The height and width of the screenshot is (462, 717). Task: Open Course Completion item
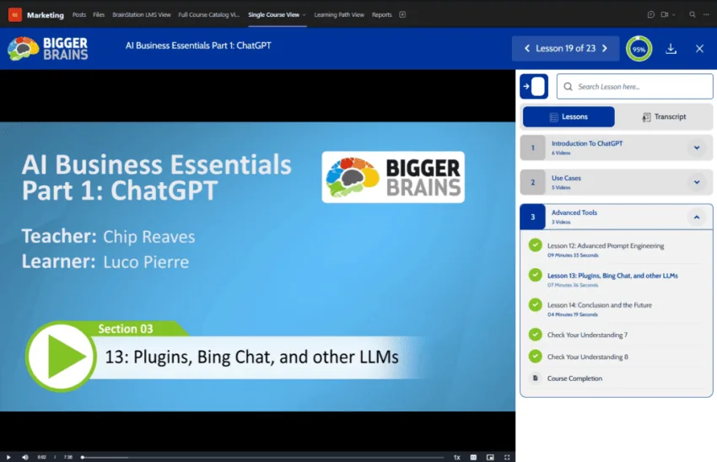click(574, 379)
